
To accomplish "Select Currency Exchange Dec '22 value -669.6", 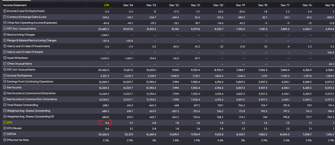I will [175, 17].
